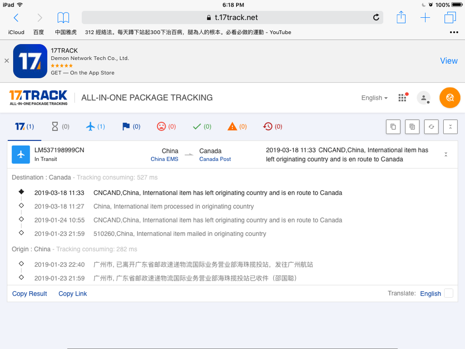Open 百度 favorites bookmark
This screenshot has width=465, height=349.
tap(39, 32)
